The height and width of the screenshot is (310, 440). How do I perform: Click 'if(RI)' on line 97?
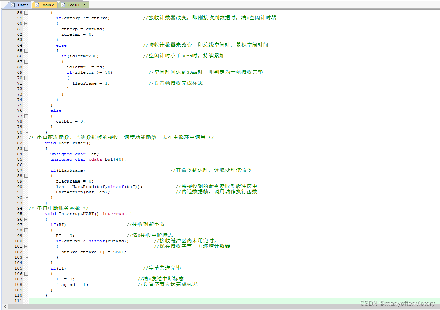click(58, 225)
